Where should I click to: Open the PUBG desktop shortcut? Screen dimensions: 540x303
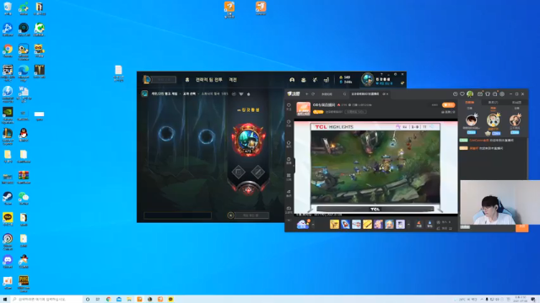(x=24, y=283)
